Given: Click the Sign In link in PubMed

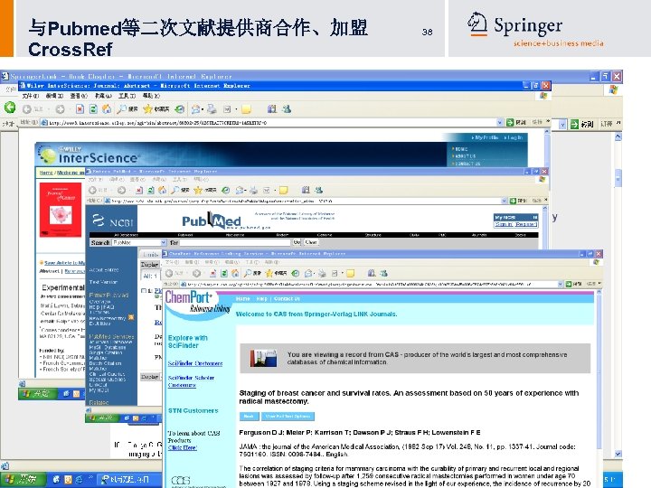Looking at the screenshot, I should click(x=504, y=224).
